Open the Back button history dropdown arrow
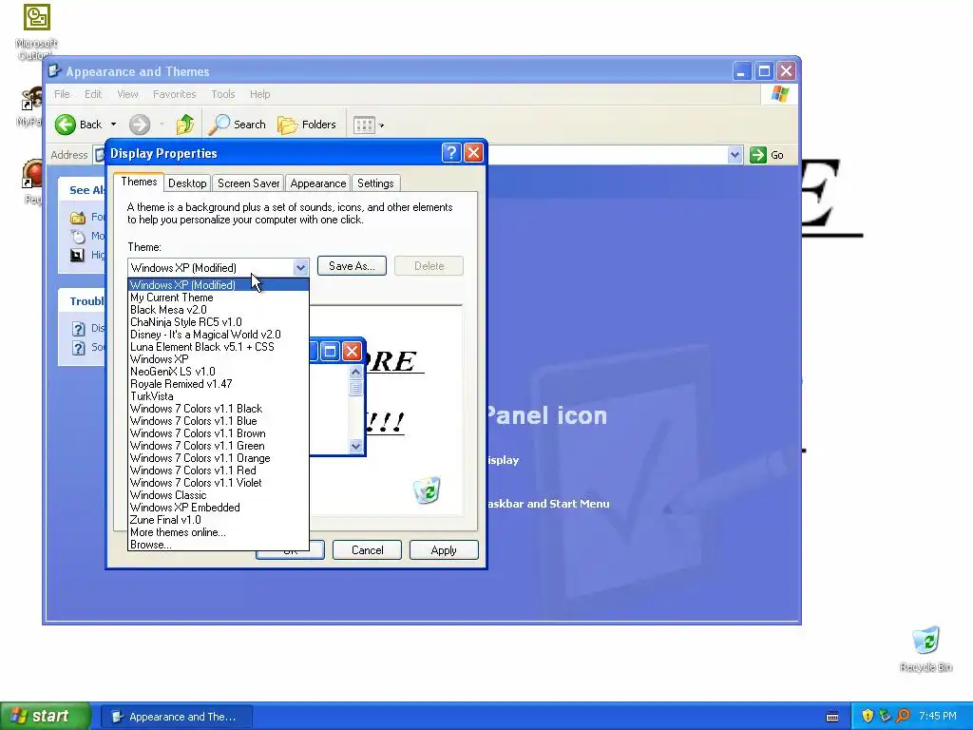973x730 pixels. 114,125
